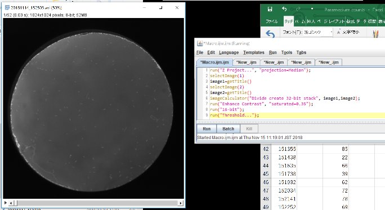Select Excel row header 45

[x=266, y=174]
